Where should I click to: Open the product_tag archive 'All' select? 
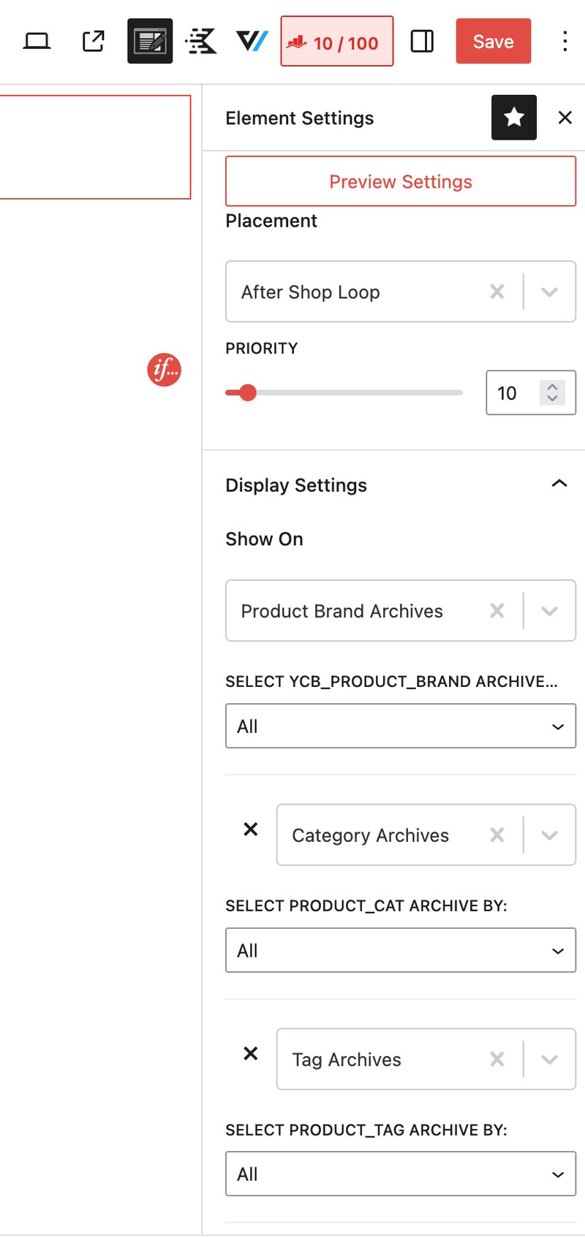pos(401,1174)
